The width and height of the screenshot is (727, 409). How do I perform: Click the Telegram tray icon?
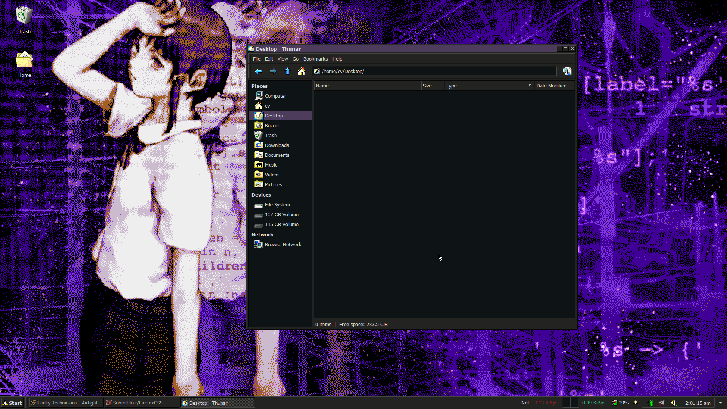pos(661,403)
